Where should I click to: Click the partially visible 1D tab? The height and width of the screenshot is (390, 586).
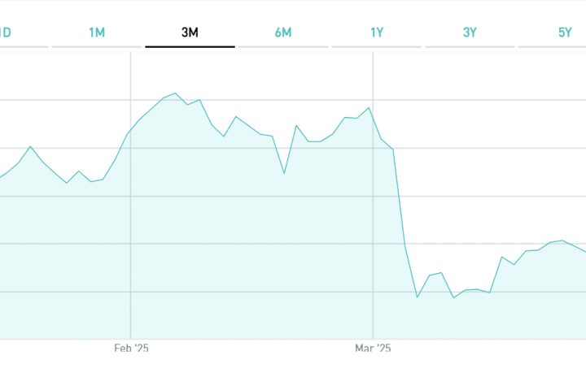(5, 32)
